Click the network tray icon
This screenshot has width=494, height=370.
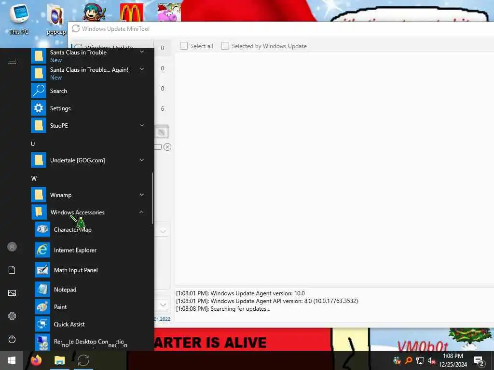[x=420, y=360]
